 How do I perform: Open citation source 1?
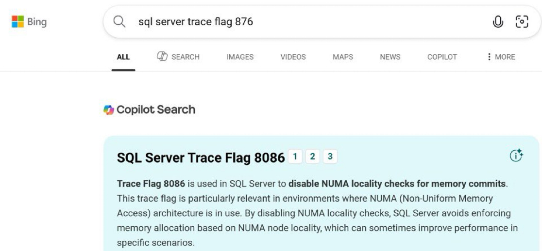(x=294, y=156)
